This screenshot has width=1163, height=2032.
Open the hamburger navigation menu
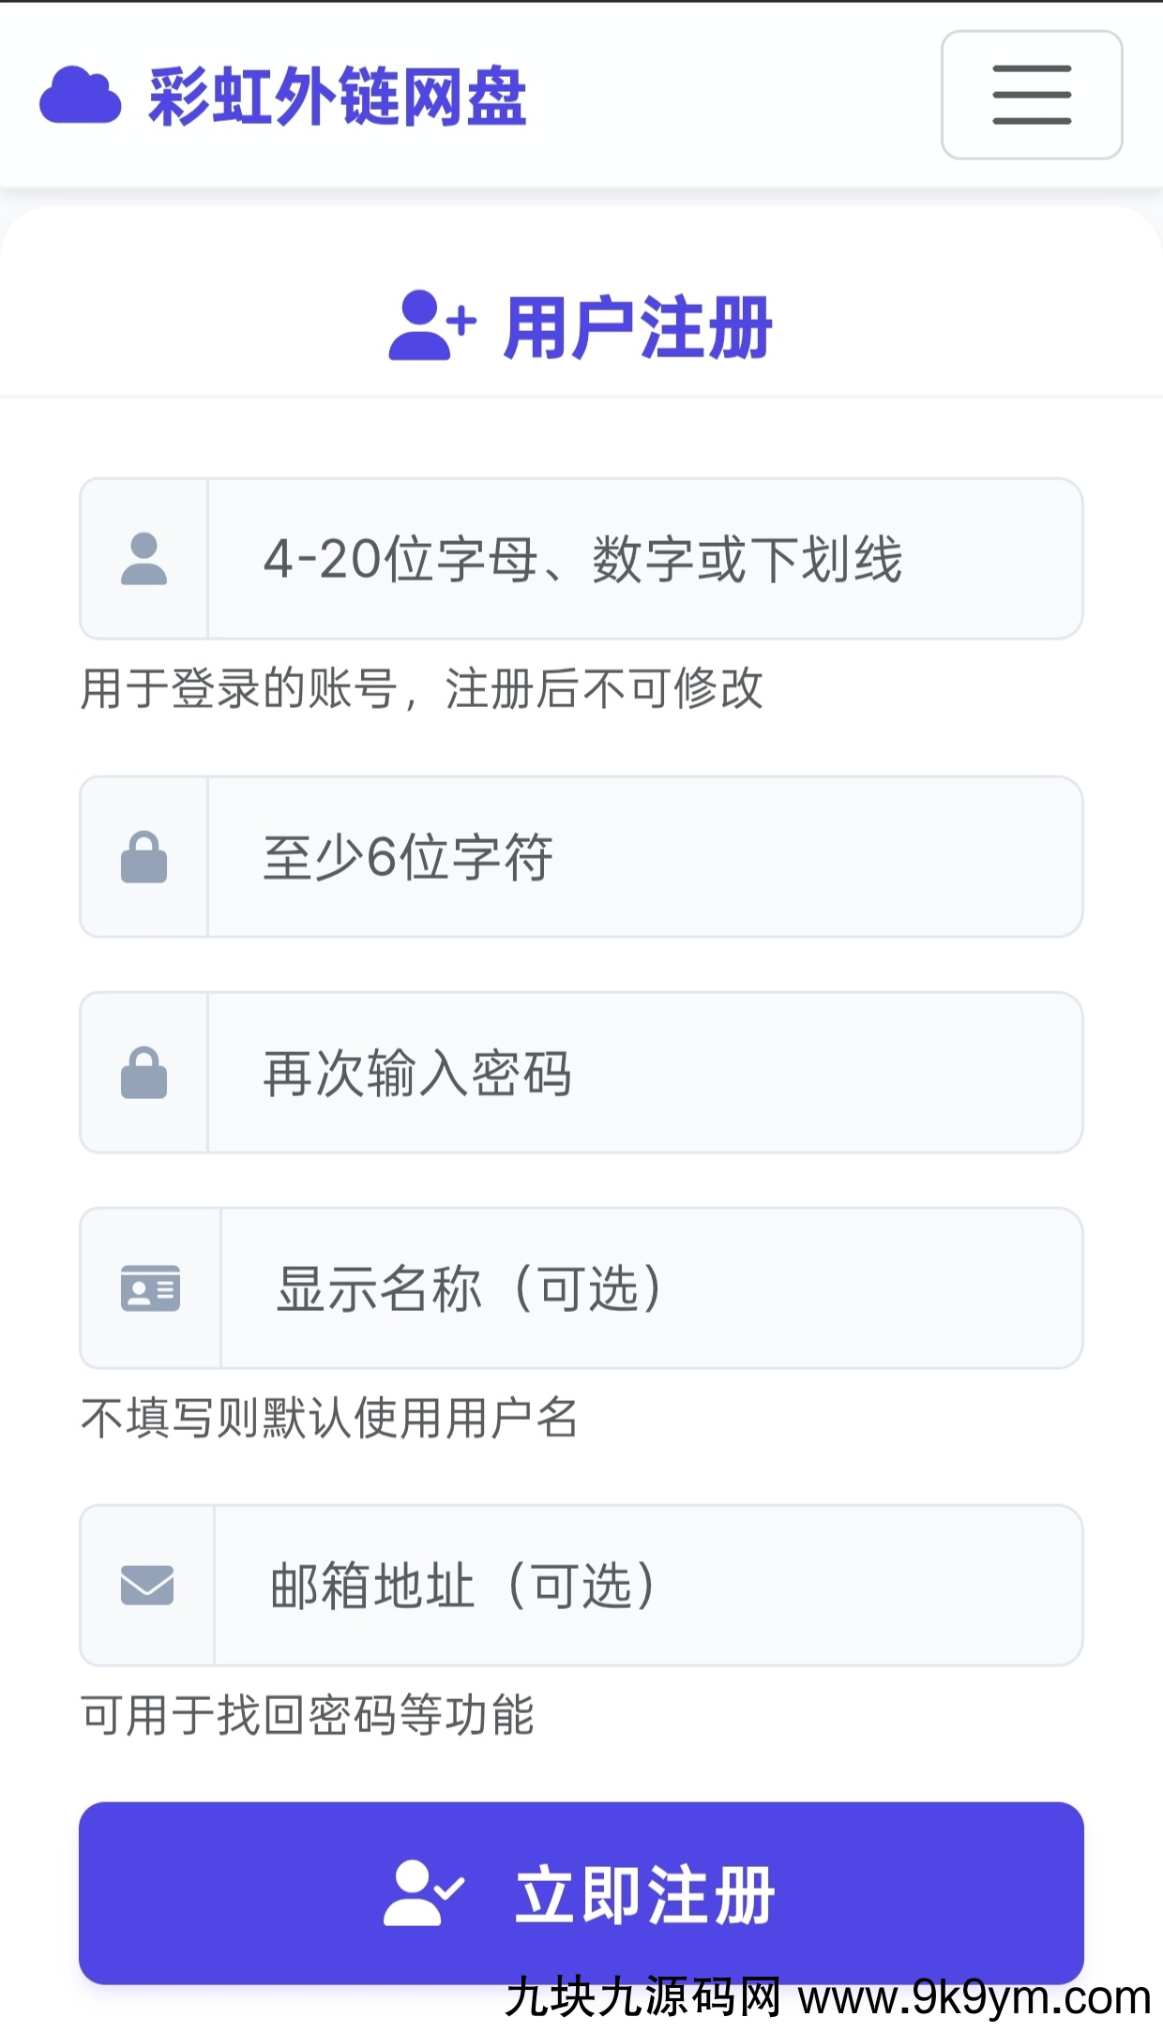[1032, 95]
